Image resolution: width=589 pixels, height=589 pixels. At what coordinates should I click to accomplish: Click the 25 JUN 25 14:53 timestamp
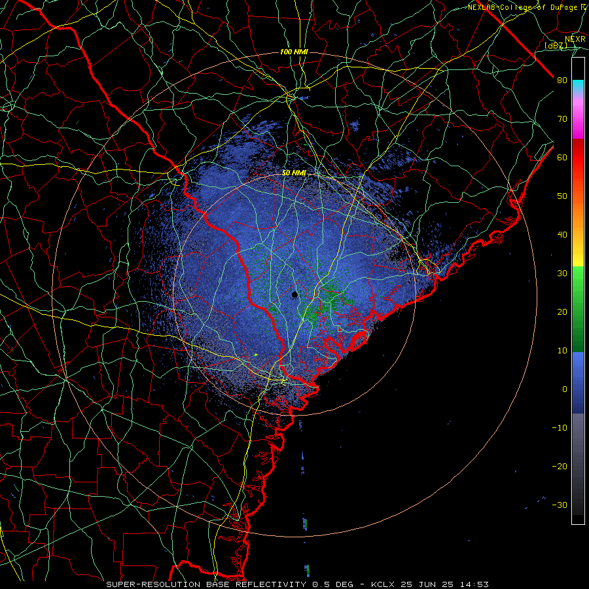[x=444, y=584]
